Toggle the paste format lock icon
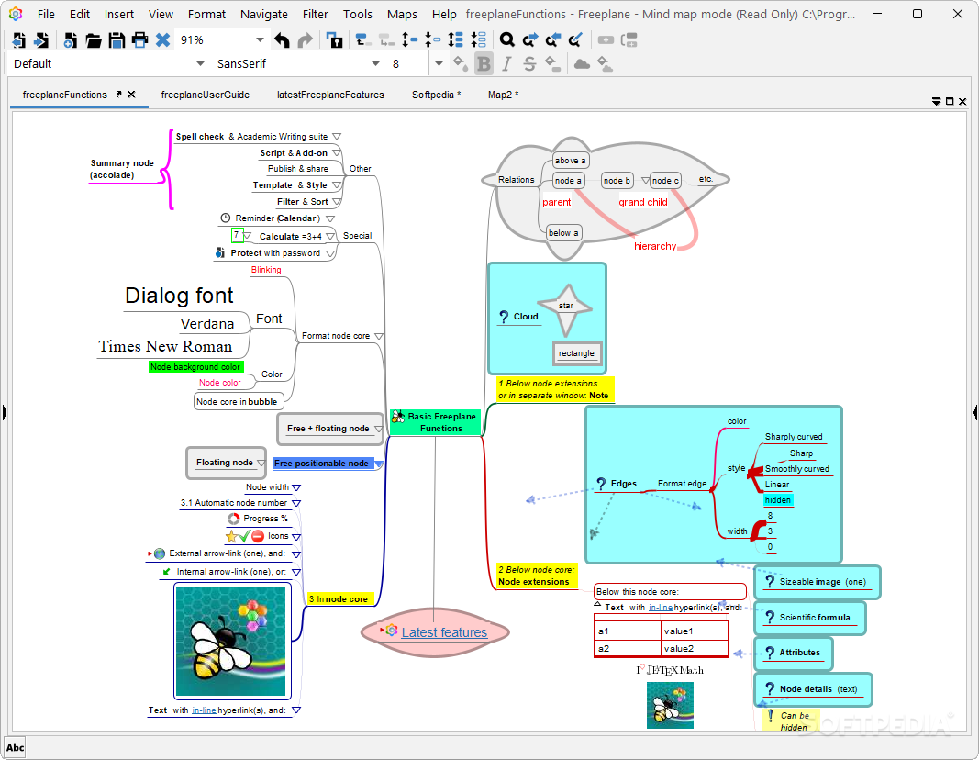 [335, 40]
